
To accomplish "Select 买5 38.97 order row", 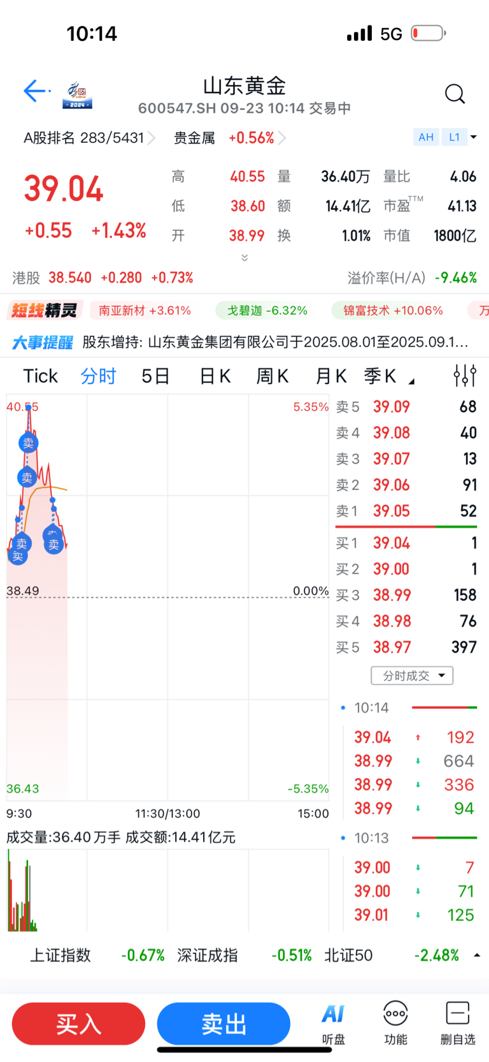I will (406, 648).
